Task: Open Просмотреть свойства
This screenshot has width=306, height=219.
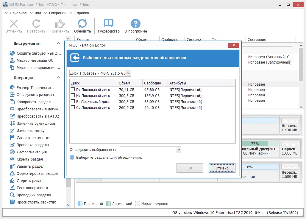Action: (x=33, y=202)
